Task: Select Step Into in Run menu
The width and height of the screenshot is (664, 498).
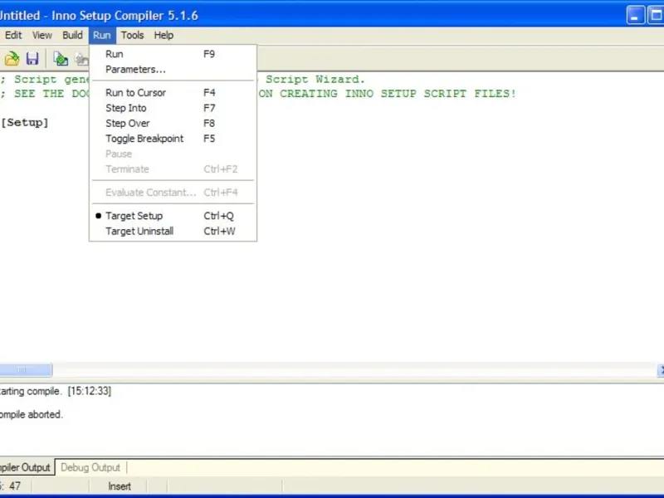Action: point(173,108)
